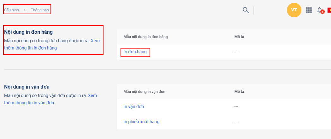Click the breadcrumb chevron separator
This screenshot has width=331, height=139.
click(x=25, y=10)
